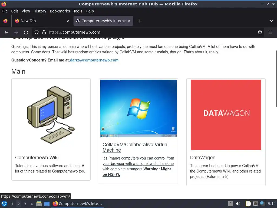This screenshot has width=277, height=208.
Task: Close the New Tab tab
Action: tap(68, 21)
